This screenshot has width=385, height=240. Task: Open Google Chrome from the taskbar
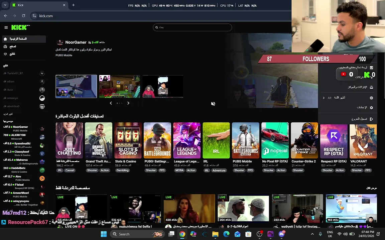(182, 234)
